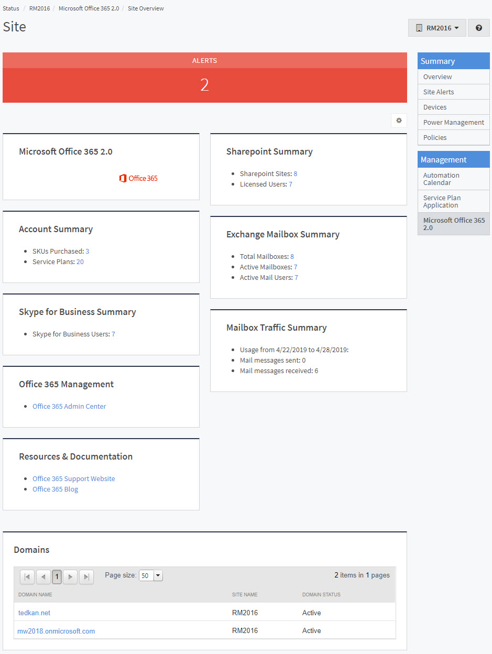Open Office 365 Support Website link
Screen dimensions: 492x654
coord(74,478)
